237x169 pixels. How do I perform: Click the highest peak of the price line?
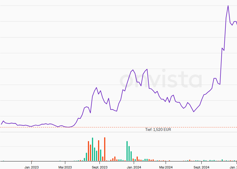[228, 6]
